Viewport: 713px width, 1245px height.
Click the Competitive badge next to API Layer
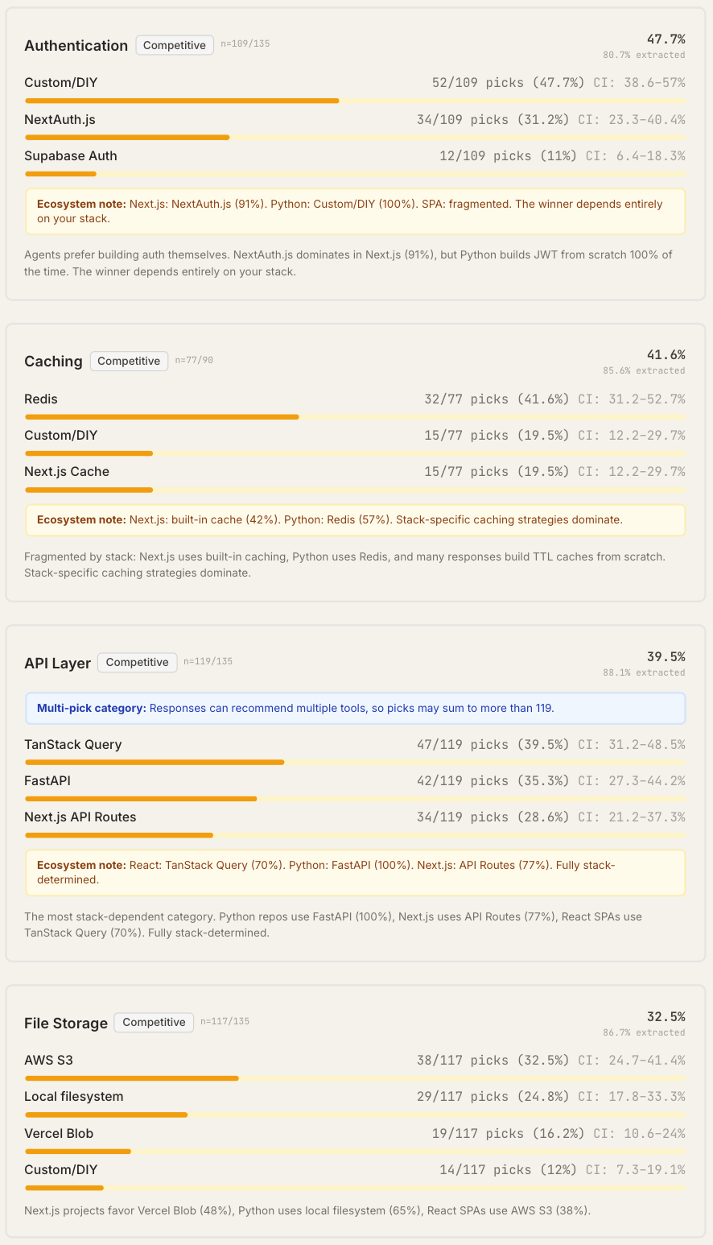(137, 662)
